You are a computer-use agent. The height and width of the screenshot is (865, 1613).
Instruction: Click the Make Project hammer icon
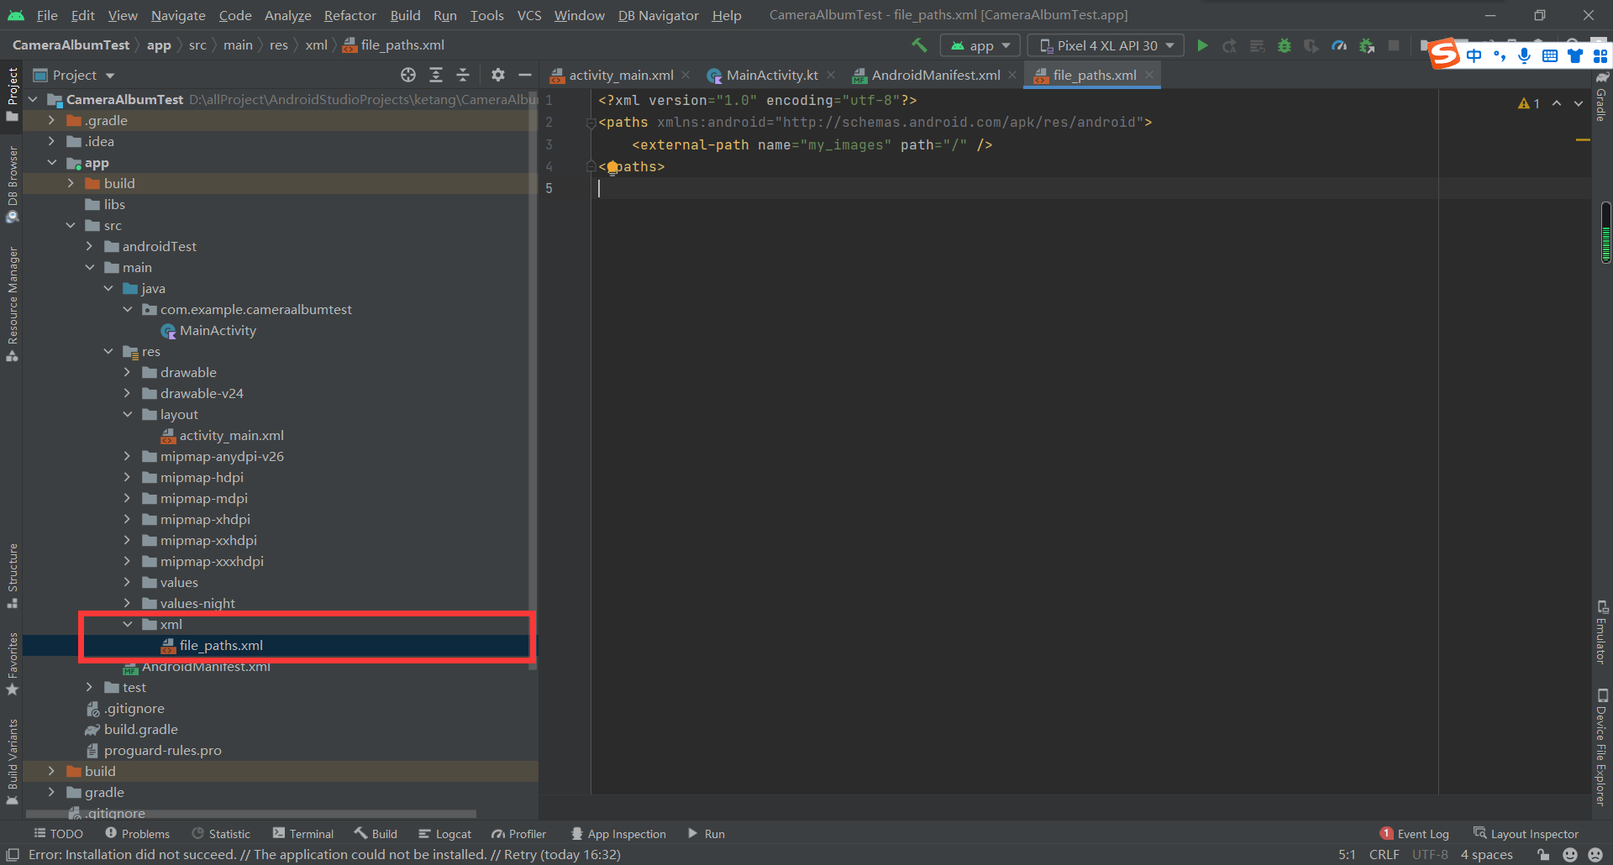point(919,45)
